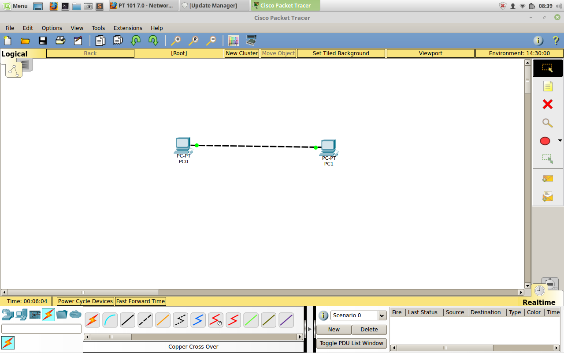Open the Extensions menu
564x353 pixels.
click(x=128, y=28)
